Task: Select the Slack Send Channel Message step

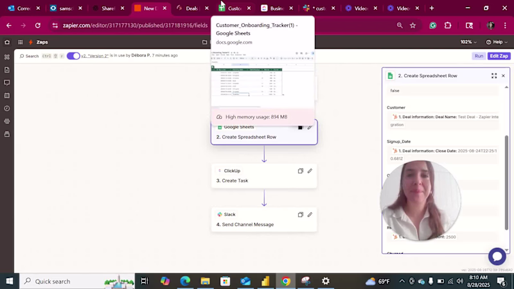Action: 264,220
